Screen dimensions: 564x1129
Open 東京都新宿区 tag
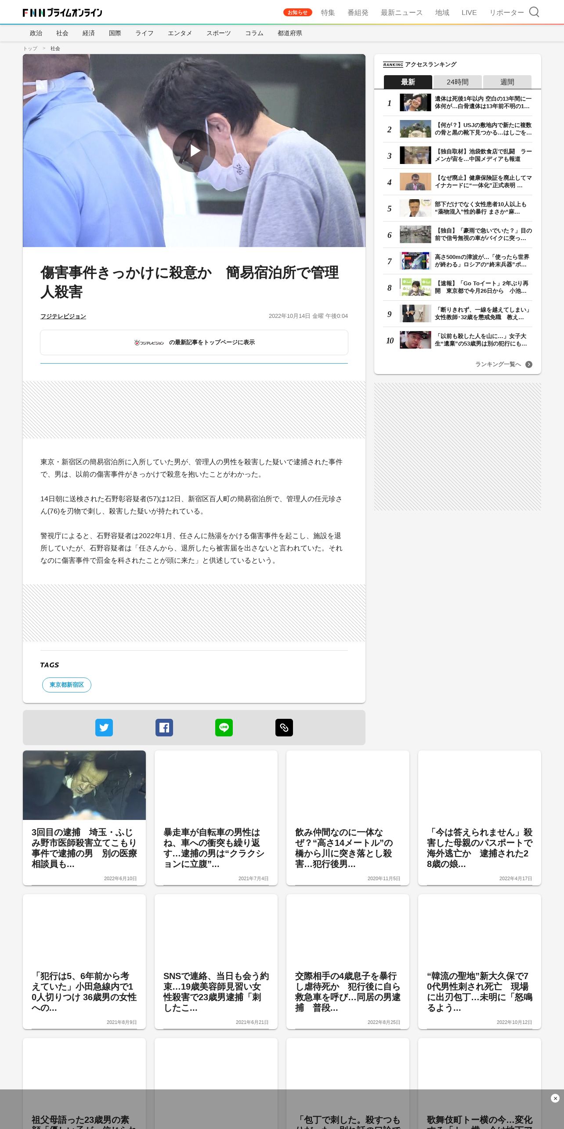pos(67,685)
